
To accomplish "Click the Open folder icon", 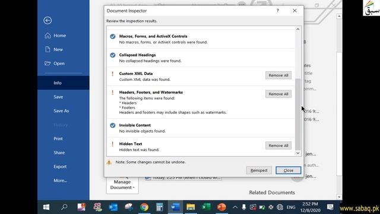I will click(x=47, y=64).
